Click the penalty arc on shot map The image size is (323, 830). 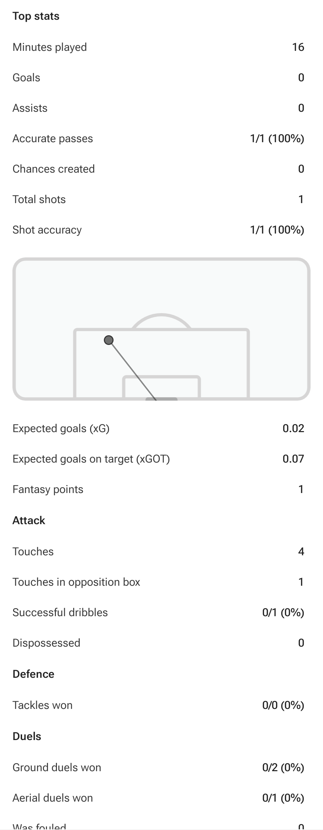(161, 321)
